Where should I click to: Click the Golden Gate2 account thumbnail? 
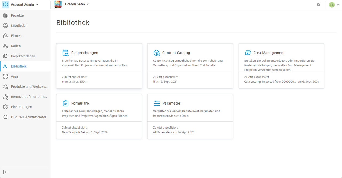58,4
